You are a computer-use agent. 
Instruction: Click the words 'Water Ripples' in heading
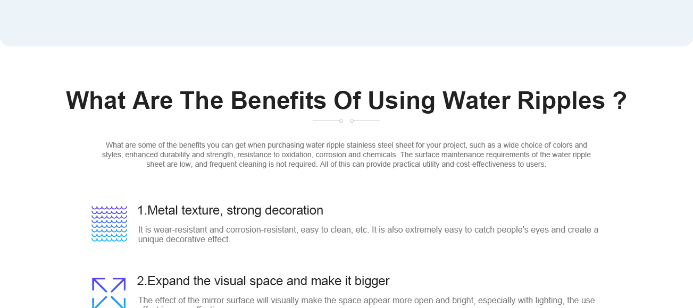524,100
